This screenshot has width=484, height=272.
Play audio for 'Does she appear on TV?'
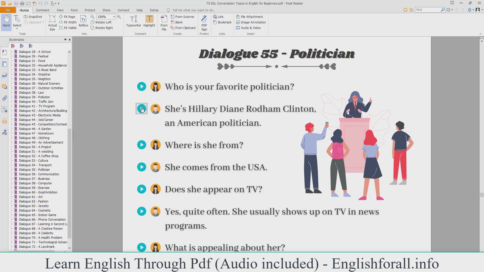[142, 189]
